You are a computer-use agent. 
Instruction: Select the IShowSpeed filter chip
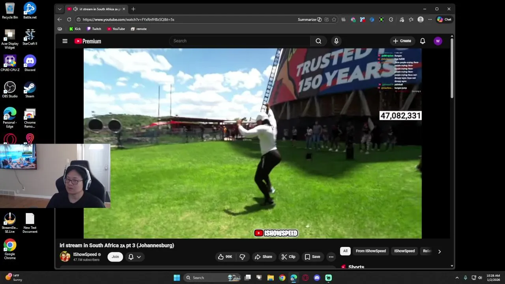pos(404,251)
